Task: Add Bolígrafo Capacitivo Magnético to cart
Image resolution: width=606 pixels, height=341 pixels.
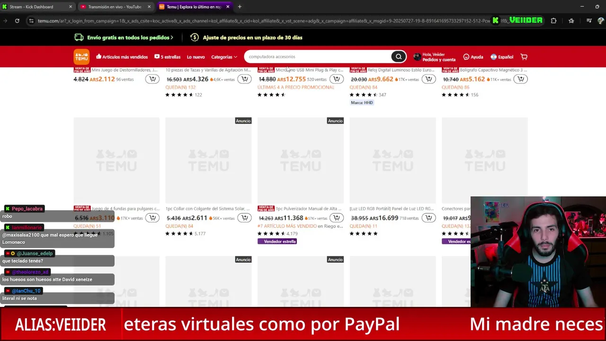Action: coord(521,79)
